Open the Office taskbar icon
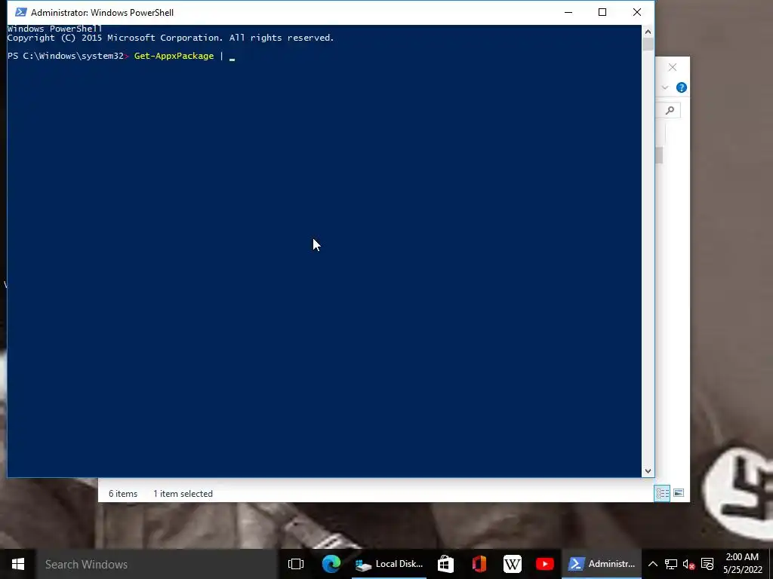 point(479,564)
